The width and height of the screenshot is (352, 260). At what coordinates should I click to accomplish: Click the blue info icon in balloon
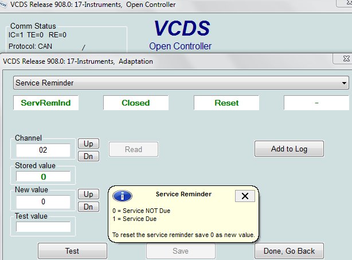point(122,196)
